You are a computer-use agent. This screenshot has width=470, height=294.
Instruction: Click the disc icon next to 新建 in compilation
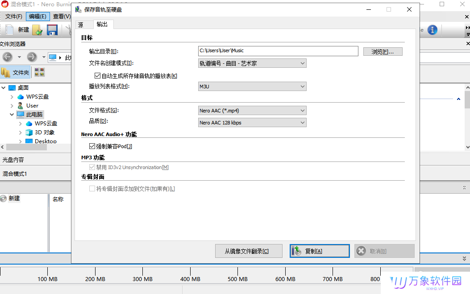coord(3,199)
